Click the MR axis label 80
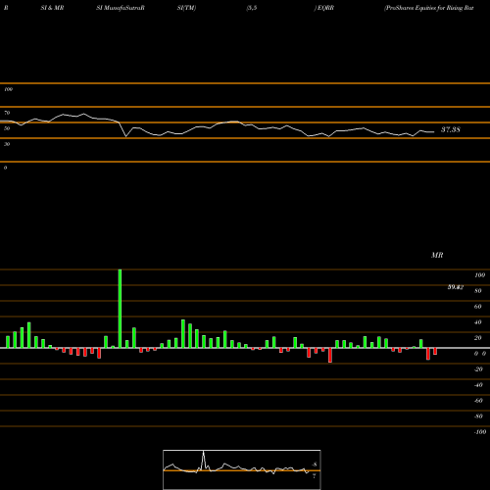490x490 pixels. tap(478, 291)
